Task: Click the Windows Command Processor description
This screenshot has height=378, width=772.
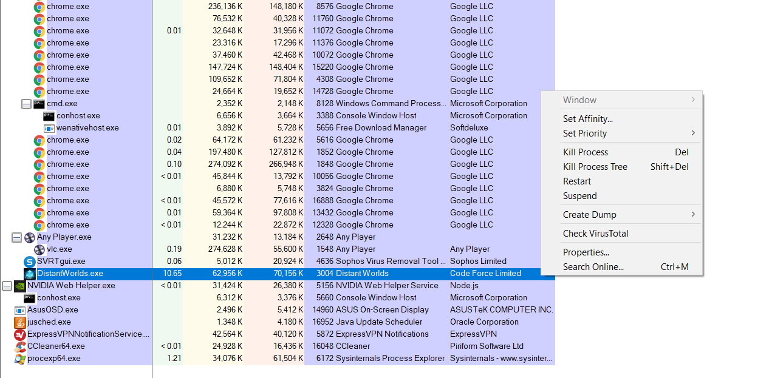Action: pyautogui.click(x=391, y=104)
